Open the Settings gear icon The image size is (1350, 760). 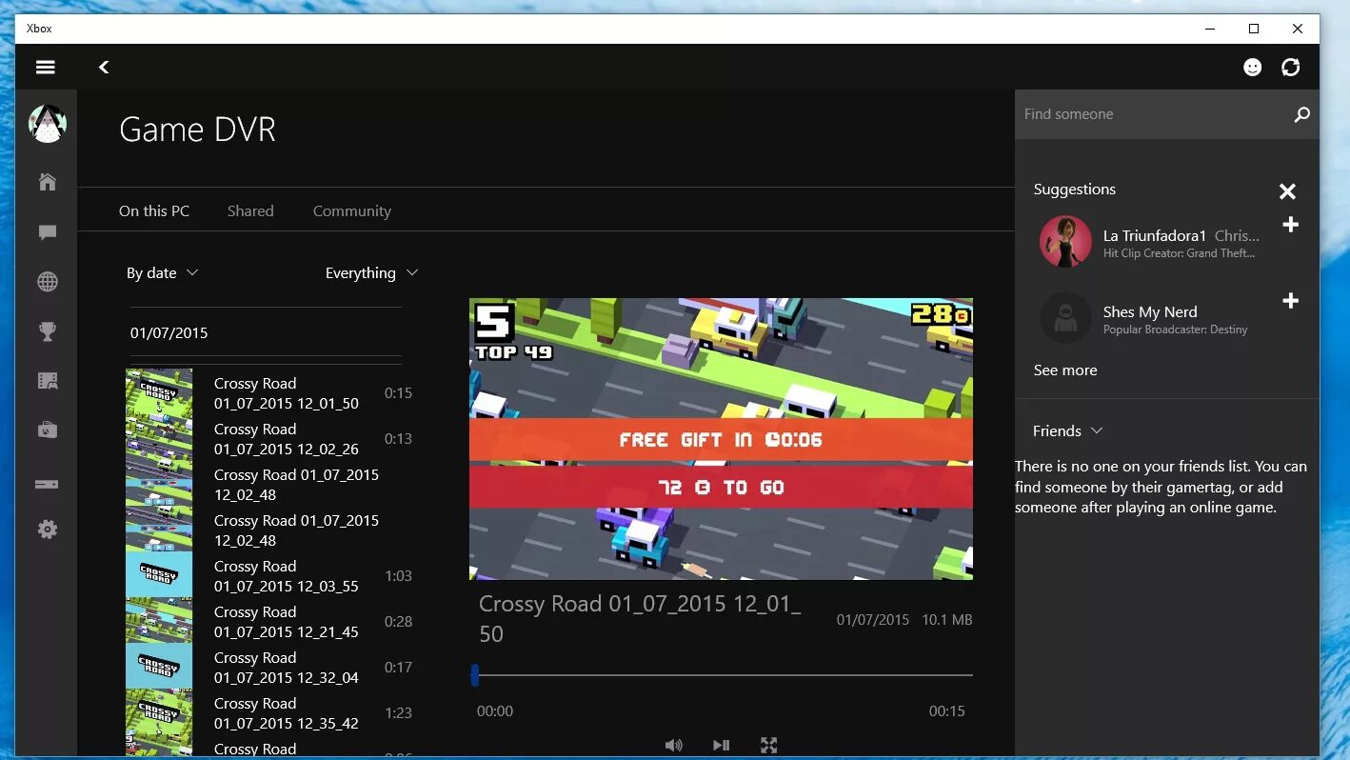tap(47, 530)
